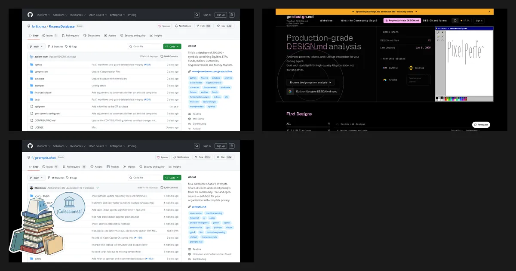The image size is (516, 271).
Task: Open green Code dropdown in FinanceDatabase
Action: (172, 46)
